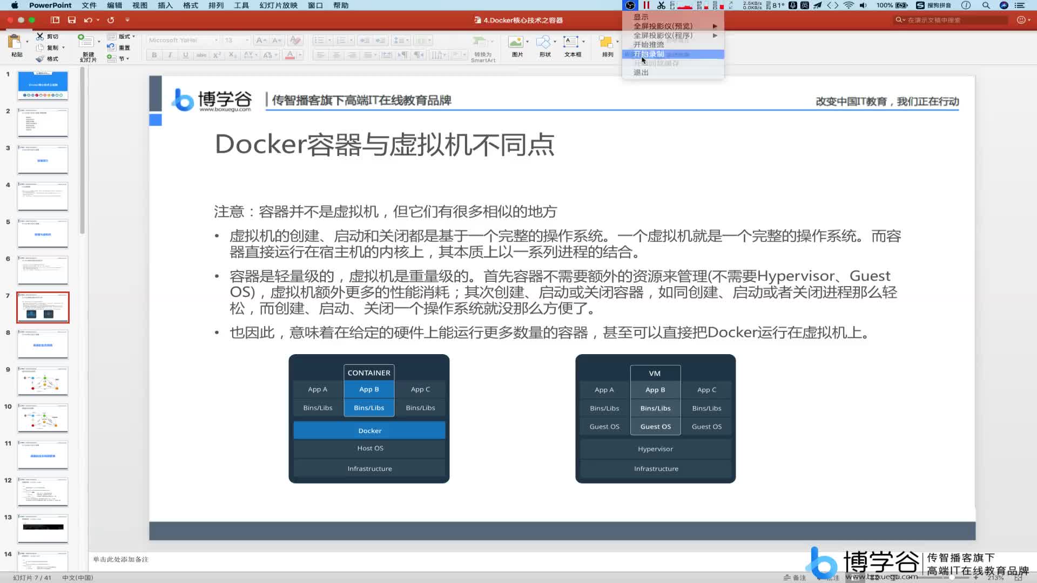Open the 节 section dropdown
The image size is (1037, 583).
coord(118,58)
